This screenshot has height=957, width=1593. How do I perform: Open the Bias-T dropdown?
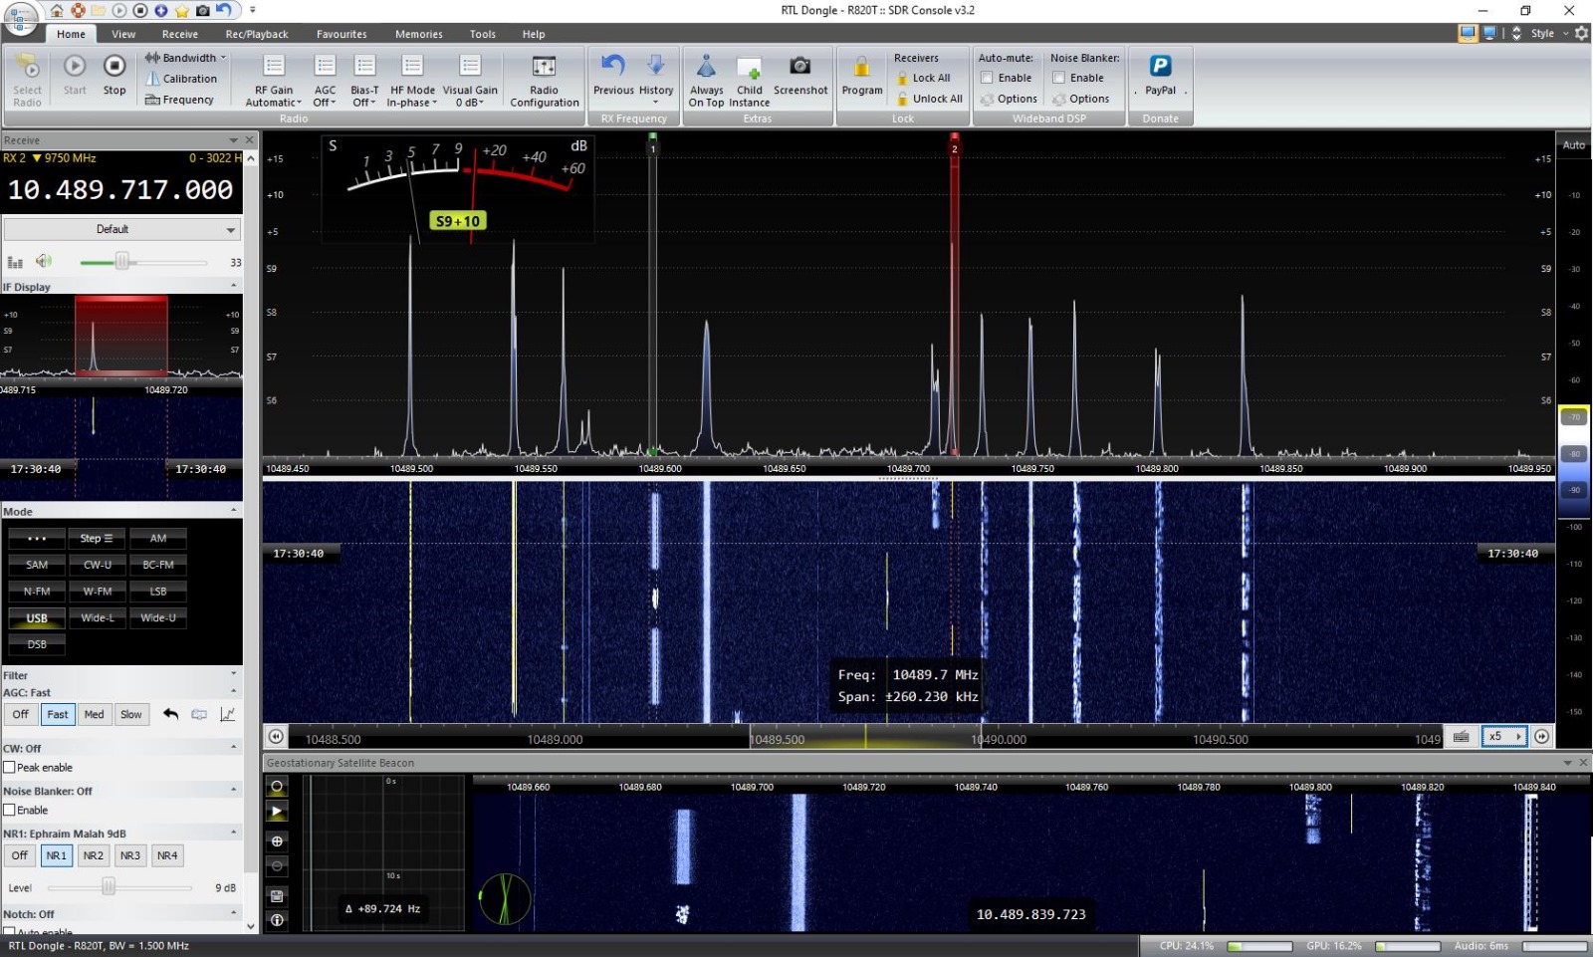[x=364, y=80]
